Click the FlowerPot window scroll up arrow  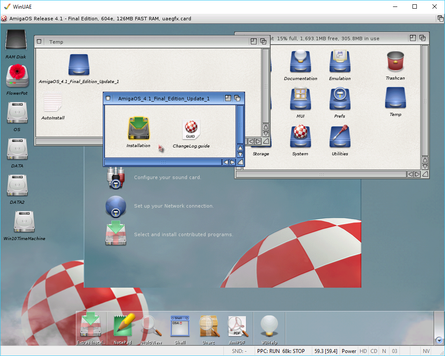click(425, 160)
